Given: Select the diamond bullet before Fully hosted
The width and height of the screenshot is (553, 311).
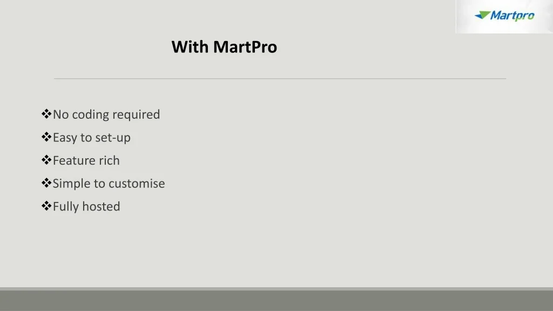Looking at the screenshot, I should point(46,206).
